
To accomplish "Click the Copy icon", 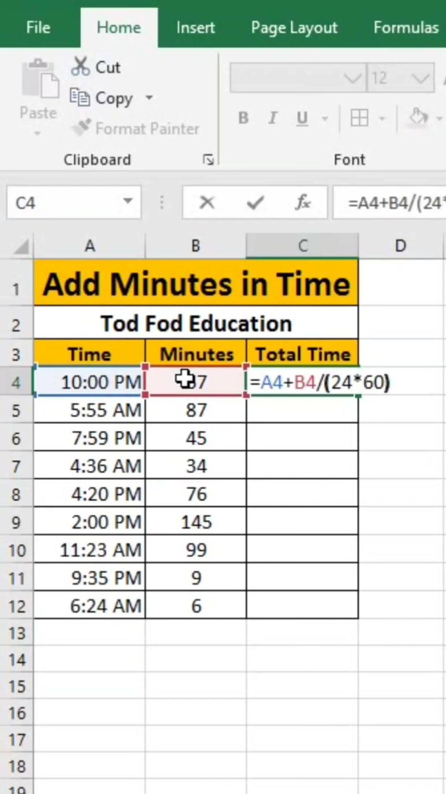I will (79, 98).
